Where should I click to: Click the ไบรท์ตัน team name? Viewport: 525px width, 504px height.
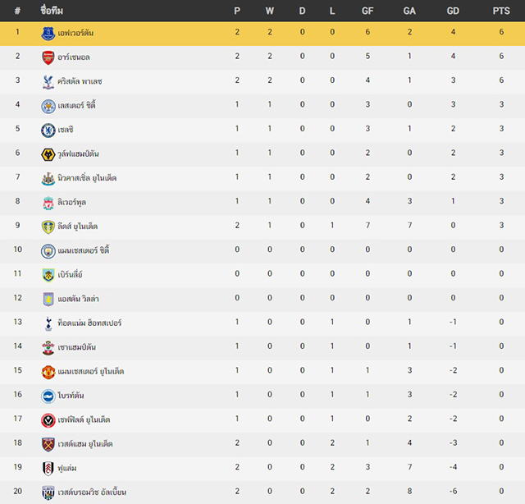tap(71, 396)
